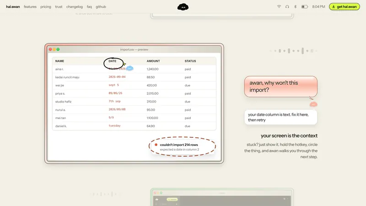
Task: Select the 'nurul a.' name cell
Action: [60, 110]
